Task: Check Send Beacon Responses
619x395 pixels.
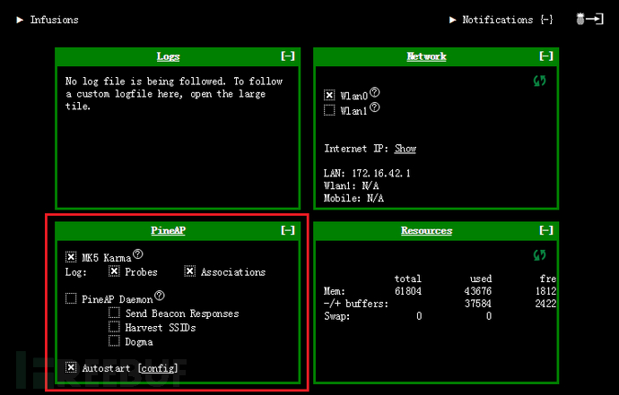Action: 114,313
